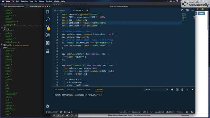Close the server.js tab
Image resolution: width=210 pixels, height=118 pixels.
(87, 10)
